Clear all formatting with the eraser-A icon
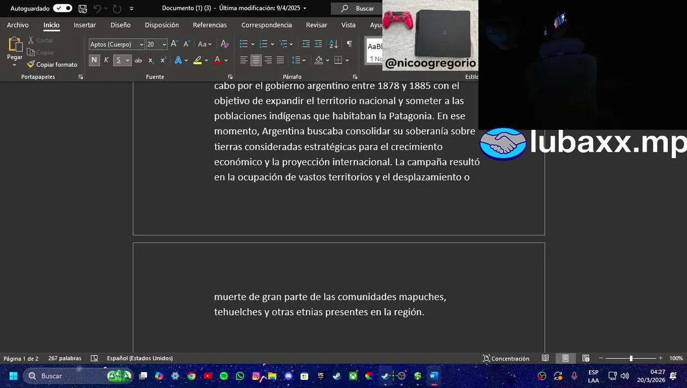The image size is (687, 388). click(x=225, y=44)
